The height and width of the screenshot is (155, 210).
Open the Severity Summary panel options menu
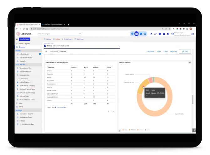[x=189, y=63]
